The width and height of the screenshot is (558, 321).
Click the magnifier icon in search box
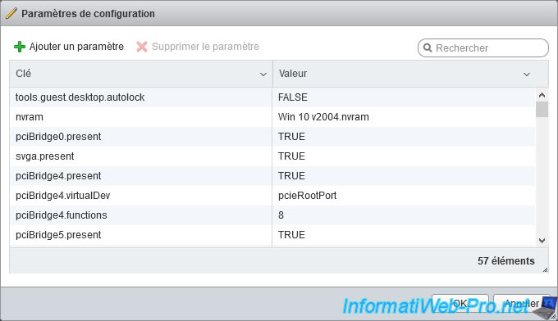pyautogui.click(x=428, y=48)
